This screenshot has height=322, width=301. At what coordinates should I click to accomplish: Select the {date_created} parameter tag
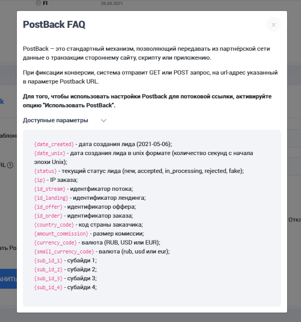coord(55,144)
